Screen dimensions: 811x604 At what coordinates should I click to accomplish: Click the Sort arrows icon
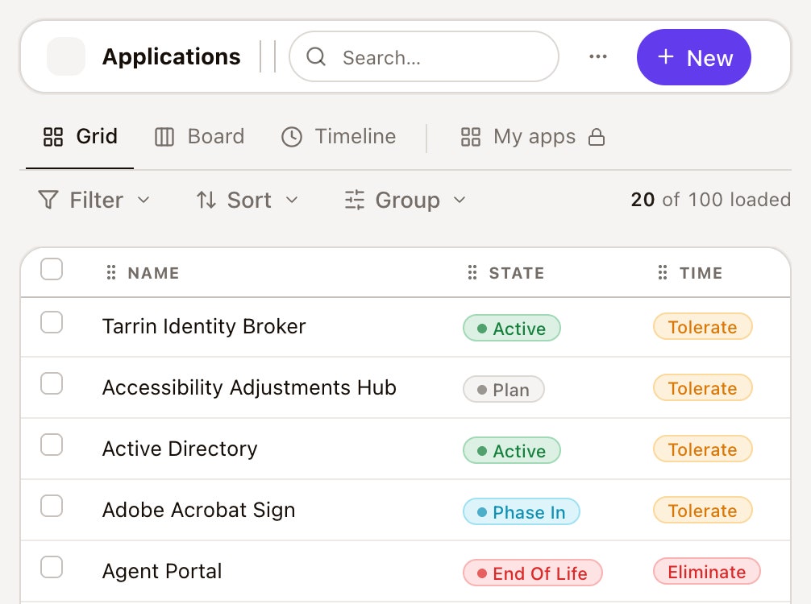pyautogui.click(x=206, y=200)
